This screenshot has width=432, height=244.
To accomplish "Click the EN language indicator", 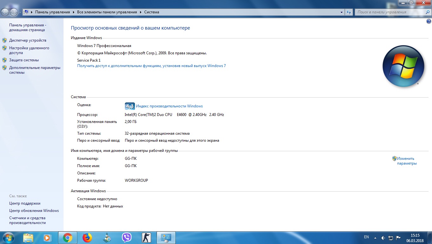I will click(x=366, y=237).
